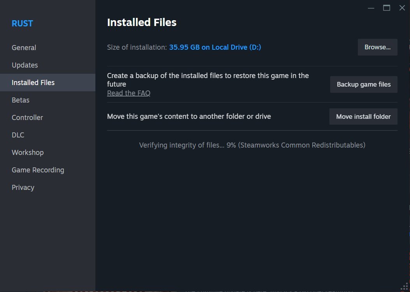The image size is (410, 292).
Task: Minimize the Steam properties window
Action: pos(371,8)
